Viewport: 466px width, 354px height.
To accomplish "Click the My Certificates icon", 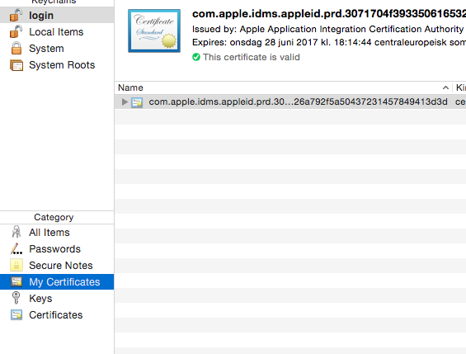I will (16, 281).
